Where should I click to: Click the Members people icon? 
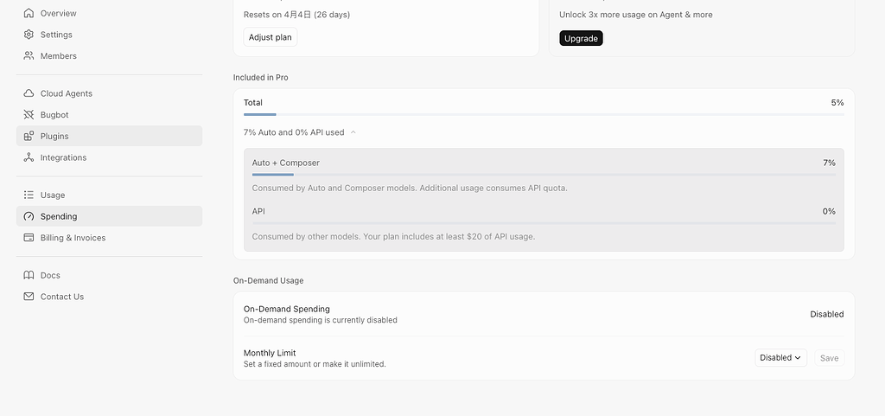pos(29,56)
